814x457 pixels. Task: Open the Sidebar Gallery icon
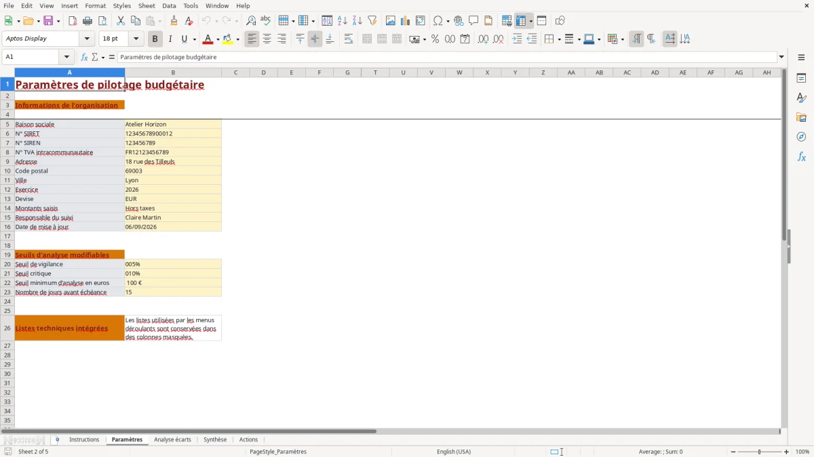[801, 117]
